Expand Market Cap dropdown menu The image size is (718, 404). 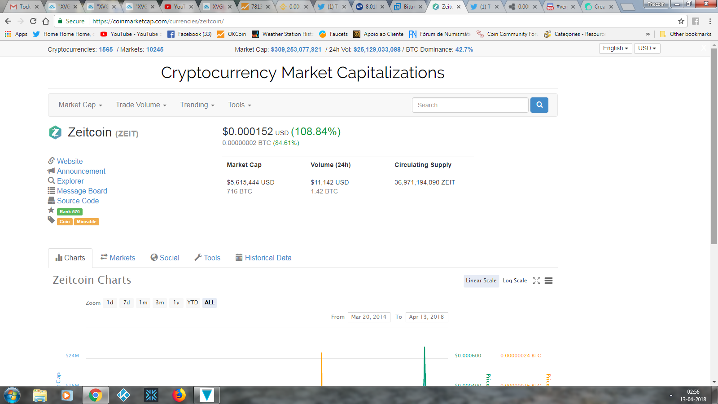(x=80, y=105)
